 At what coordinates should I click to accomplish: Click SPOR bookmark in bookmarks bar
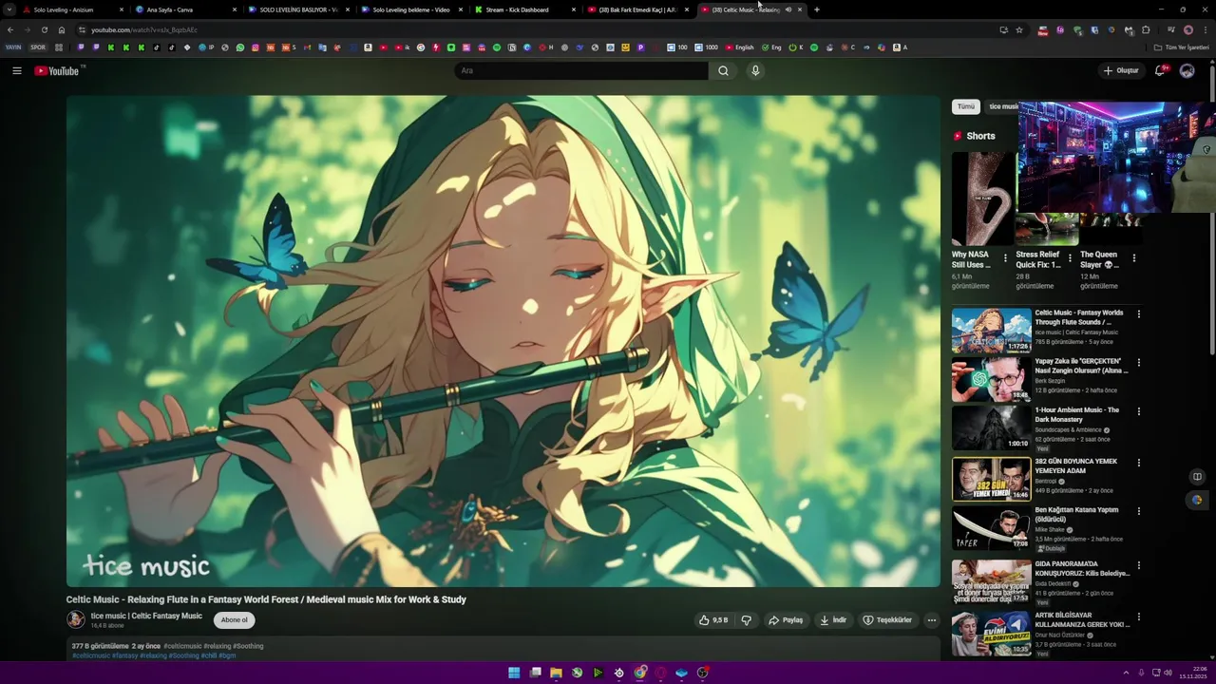pos(38,47)
